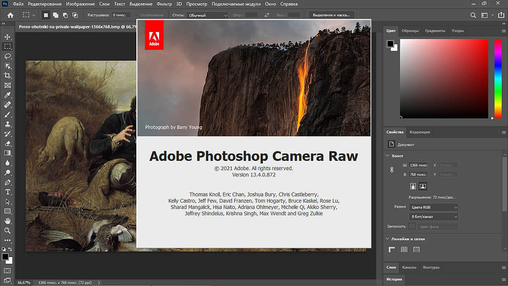The width and height of the screenshot is (508, 286).
Task: Open the Style dropdown showing Обычный
Action: pyautogui.click(x=208, y=15)
